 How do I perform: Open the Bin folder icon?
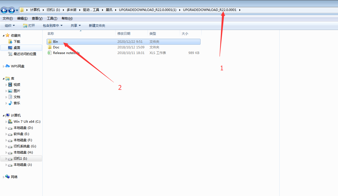50,42
